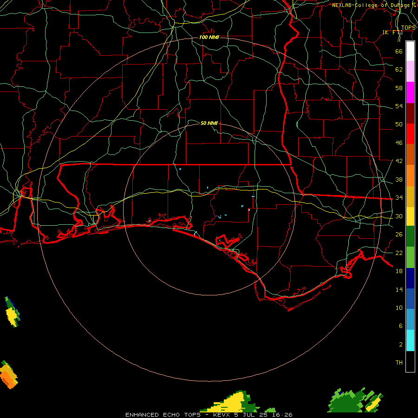Click the "50 NMI" range ring label
Image resolution: width=418 pixels, height=418 pixels.
pos(209,123)
